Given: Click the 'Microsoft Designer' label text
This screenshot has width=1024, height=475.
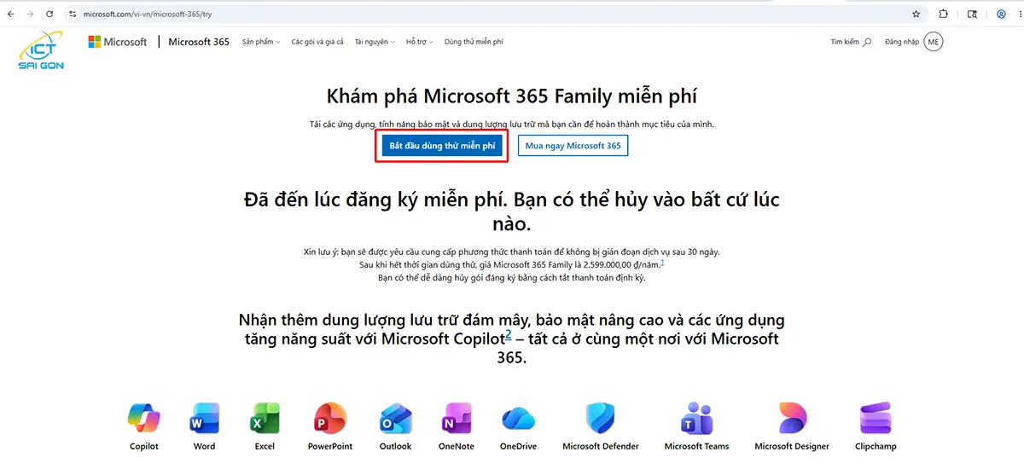Looking at the screenshot, I should [x=792, y=446].
